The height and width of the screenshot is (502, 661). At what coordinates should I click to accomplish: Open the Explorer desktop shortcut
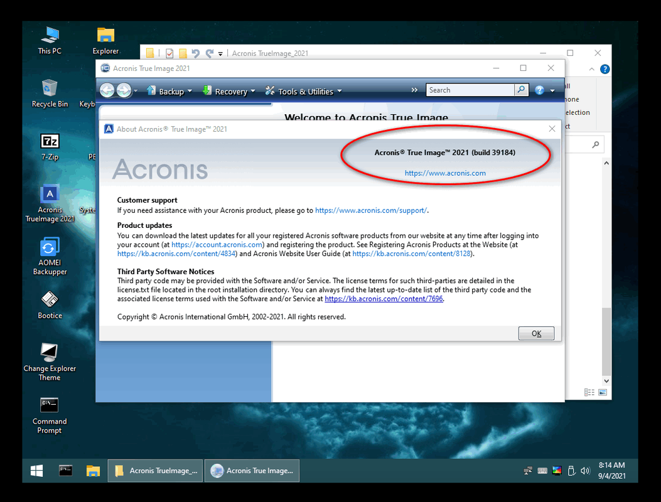[x=105, y=40]
